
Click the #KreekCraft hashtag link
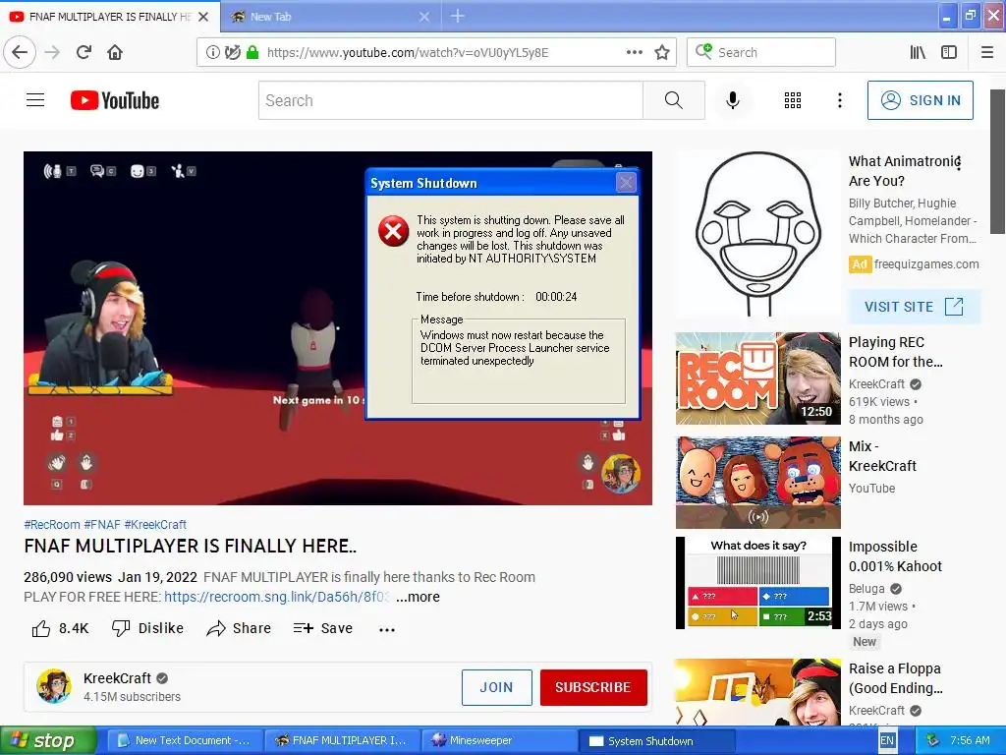pyautogui.click(x=155, y=525)
